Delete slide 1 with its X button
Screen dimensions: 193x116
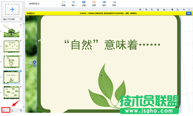pos(21,25)
